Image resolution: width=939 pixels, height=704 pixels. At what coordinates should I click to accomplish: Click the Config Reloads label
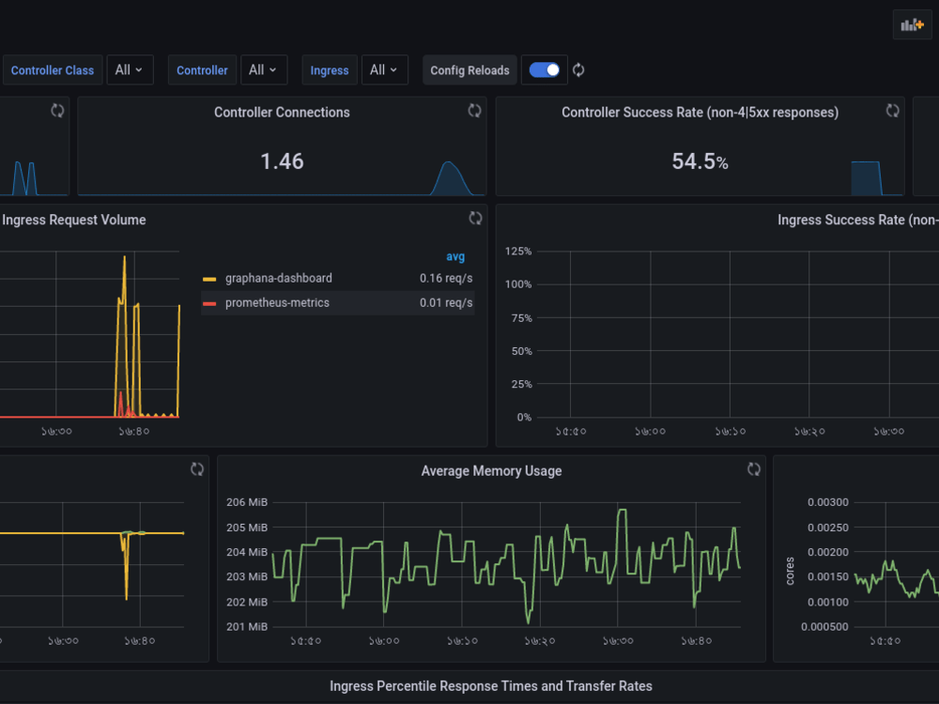point(469,69)
